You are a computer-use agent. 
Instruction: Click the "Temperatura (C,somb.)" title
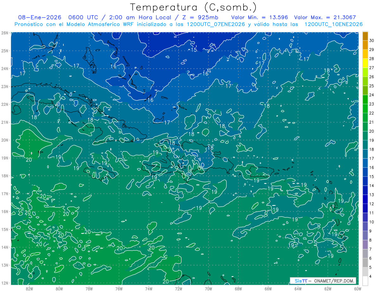point(193,7)
